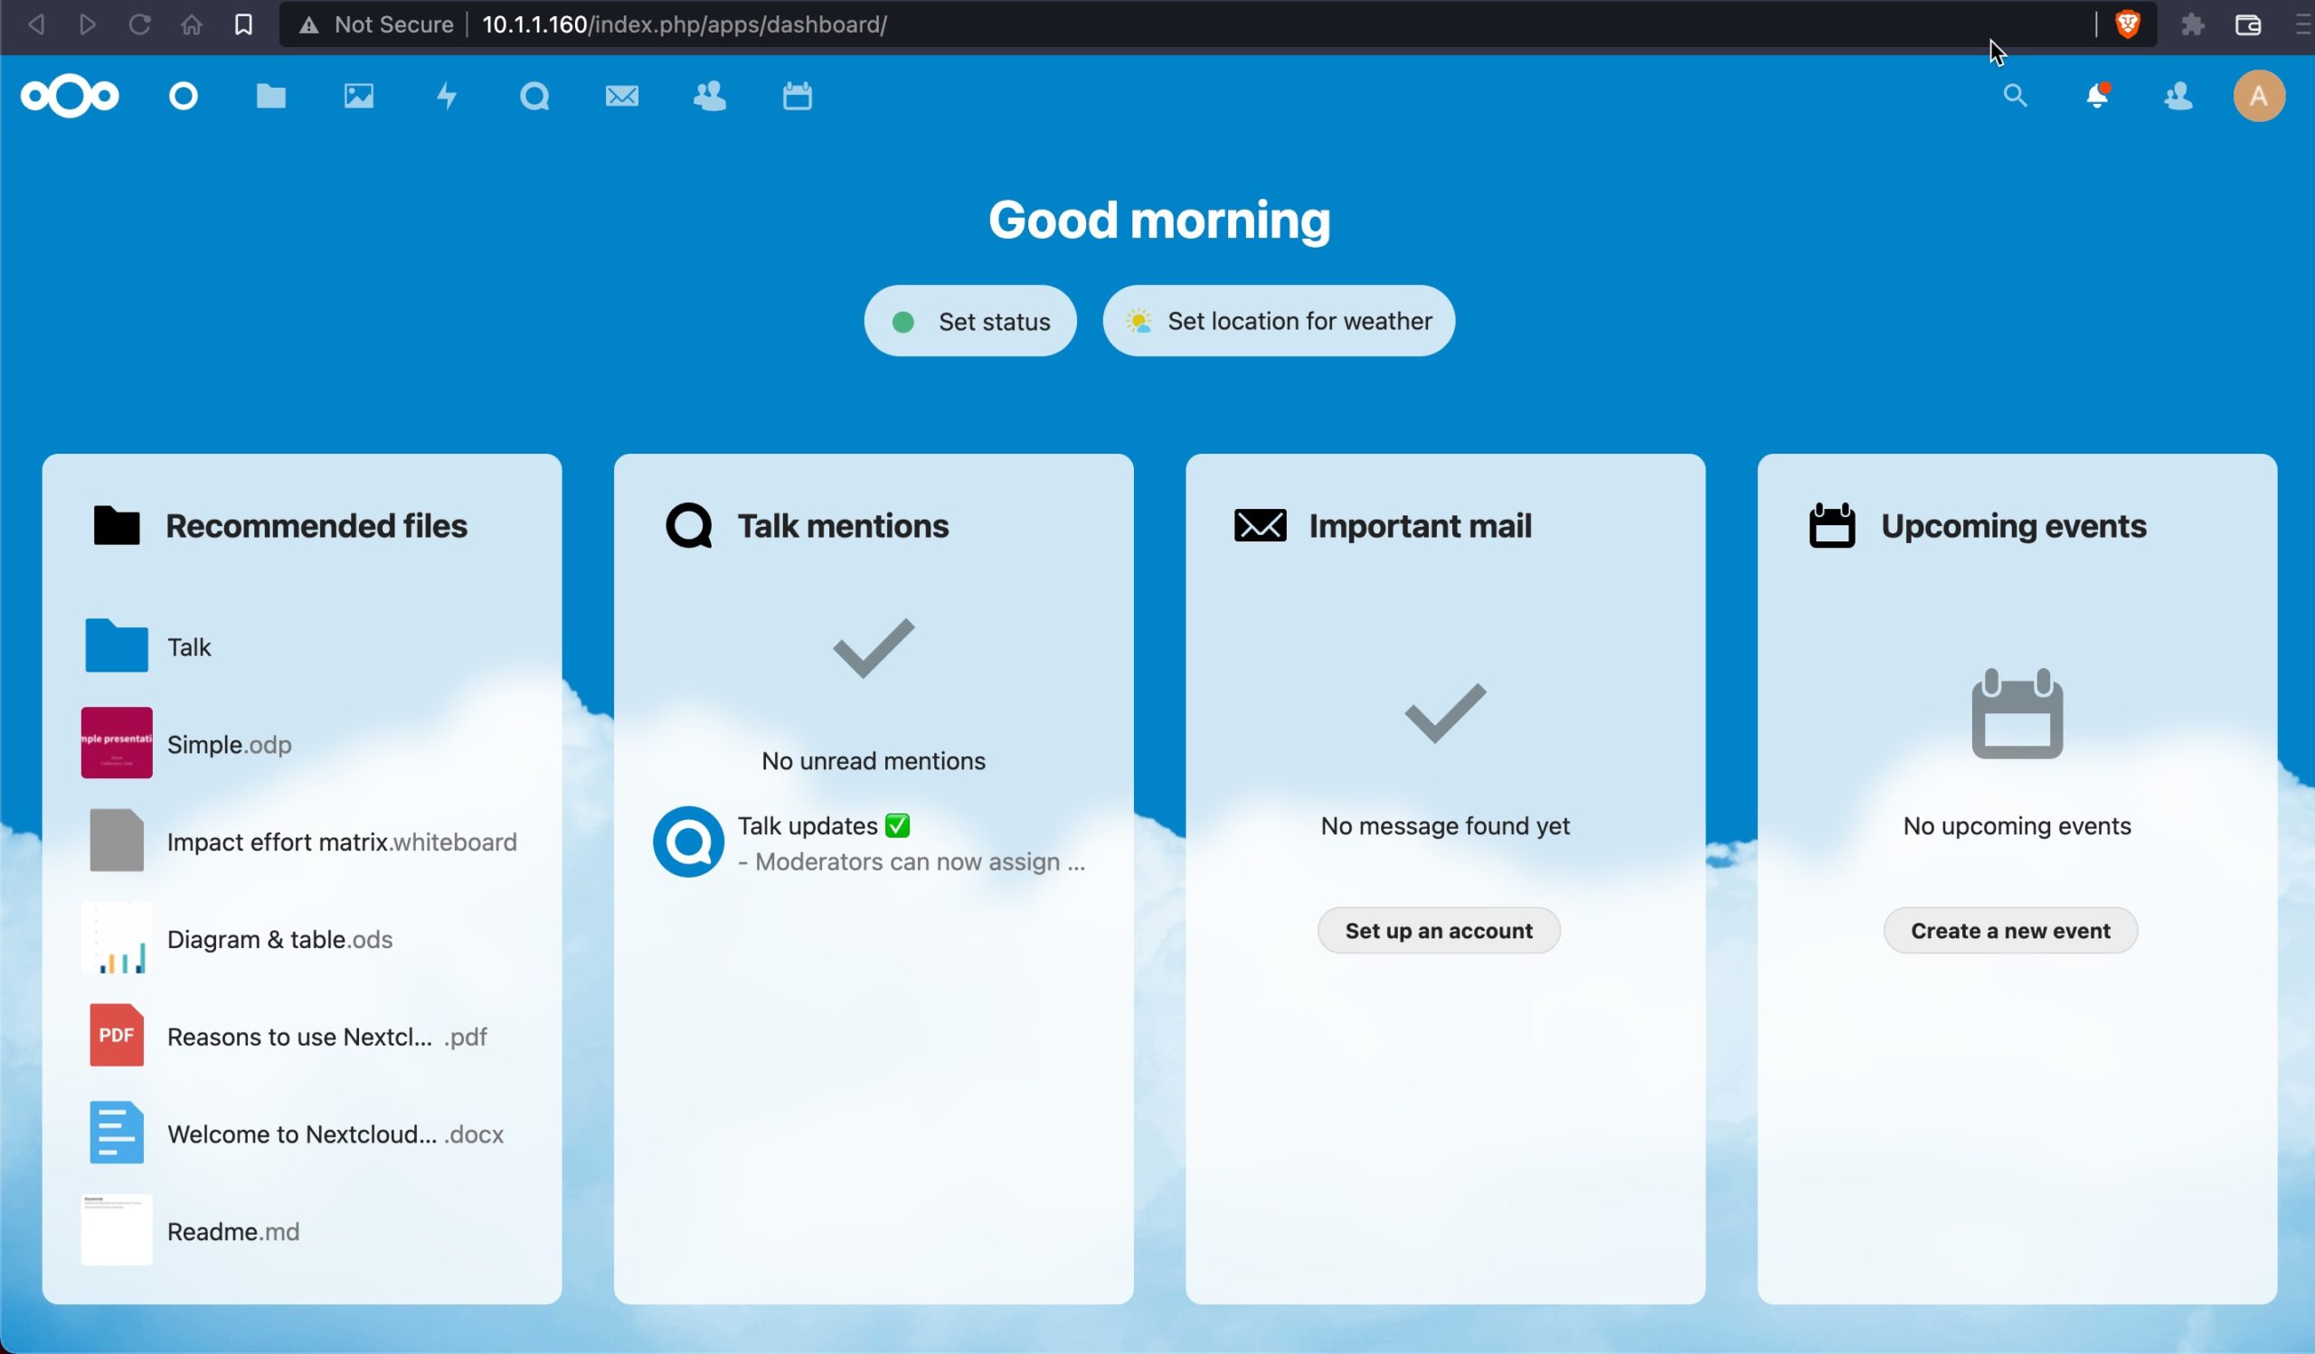Image resolution: width=2315 pixels, height=1354 pixels.
Task: Open user avatar menu
Action: pyautogui.click(x=2259, y=96)
